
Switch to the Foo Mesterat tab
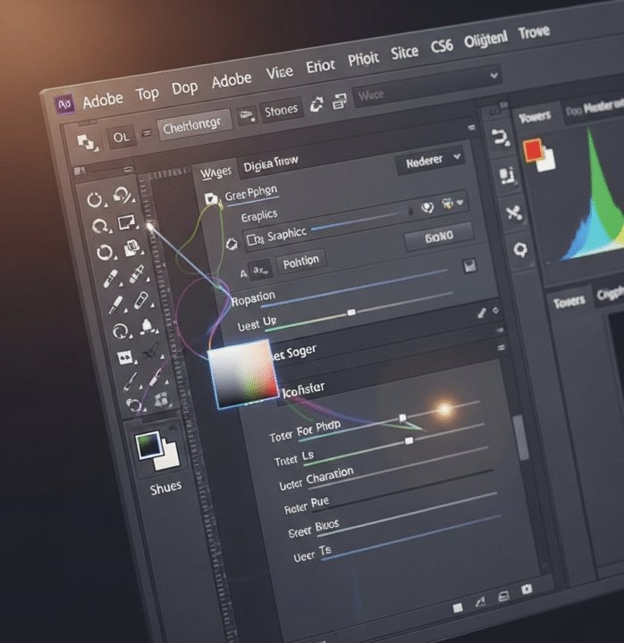(x=594, y=108)
